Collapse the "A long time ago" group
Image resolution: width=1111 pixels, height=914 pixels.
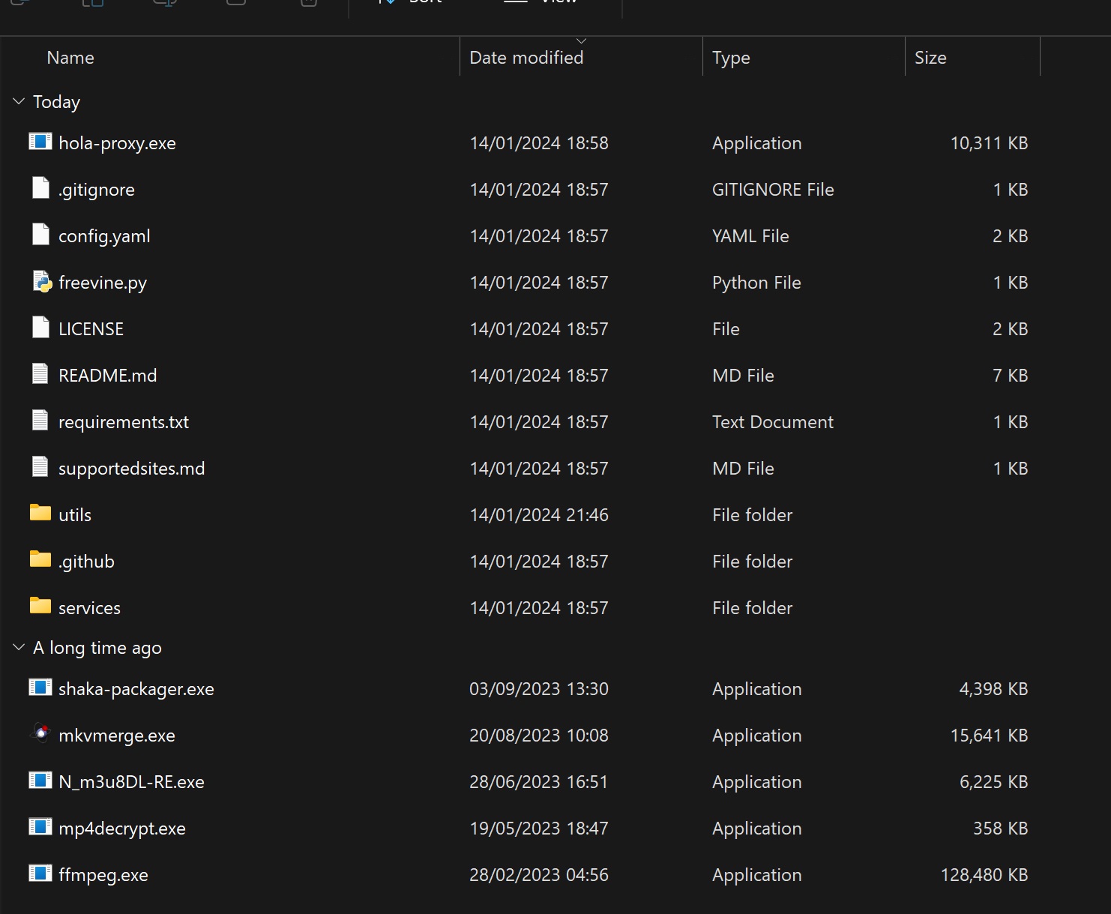(x=19, y=647)
